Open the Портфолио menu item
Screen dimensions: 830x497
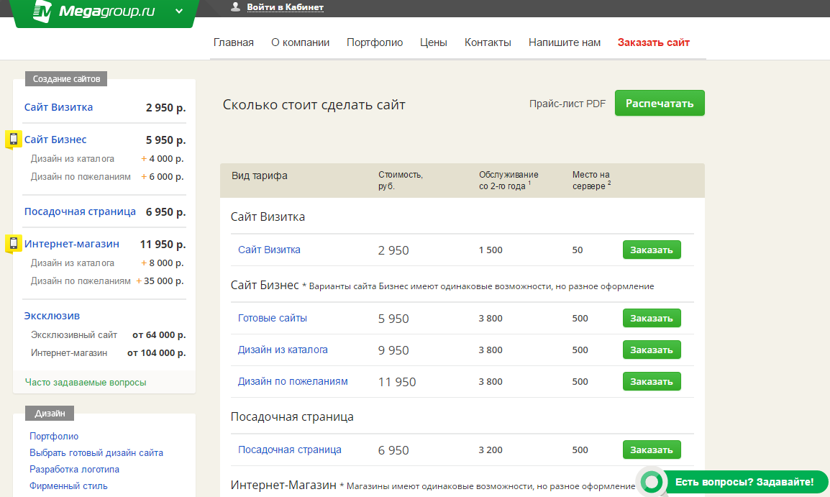click(375, 42)
